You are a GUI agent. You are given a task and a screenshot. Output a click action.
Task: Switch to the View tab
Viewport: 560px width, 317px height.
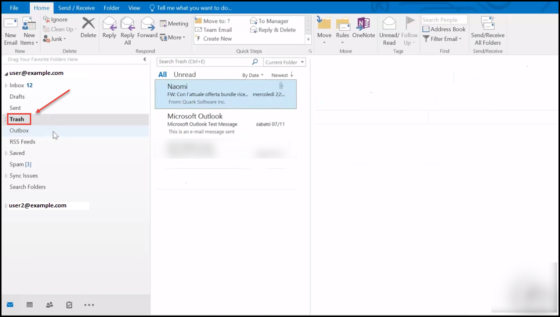coord(134,7)
